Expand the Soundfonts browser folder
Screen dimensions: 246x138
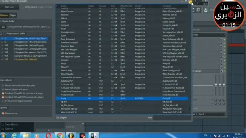[9, 125]
